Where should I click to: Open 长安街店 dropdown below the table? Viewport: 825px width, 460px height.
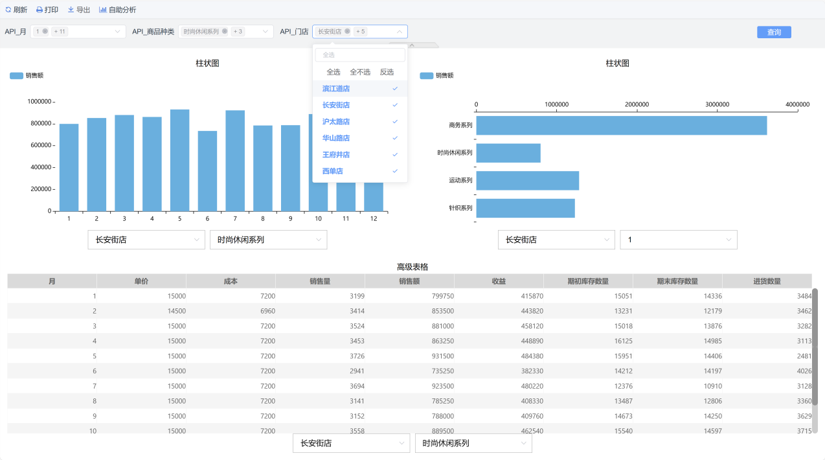[x=351, y=443]
